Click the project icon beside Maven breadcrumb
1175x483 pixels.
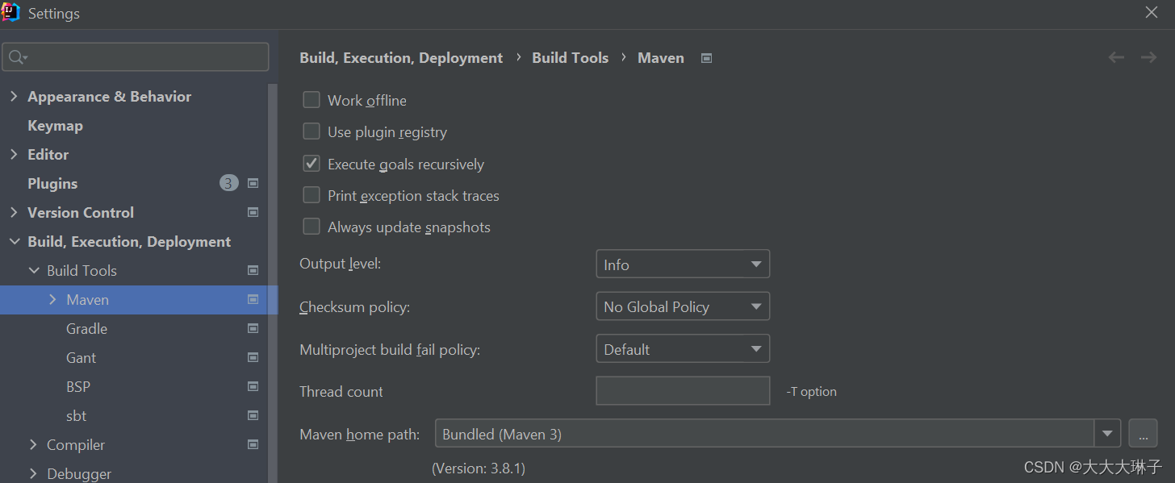[706, 58]
